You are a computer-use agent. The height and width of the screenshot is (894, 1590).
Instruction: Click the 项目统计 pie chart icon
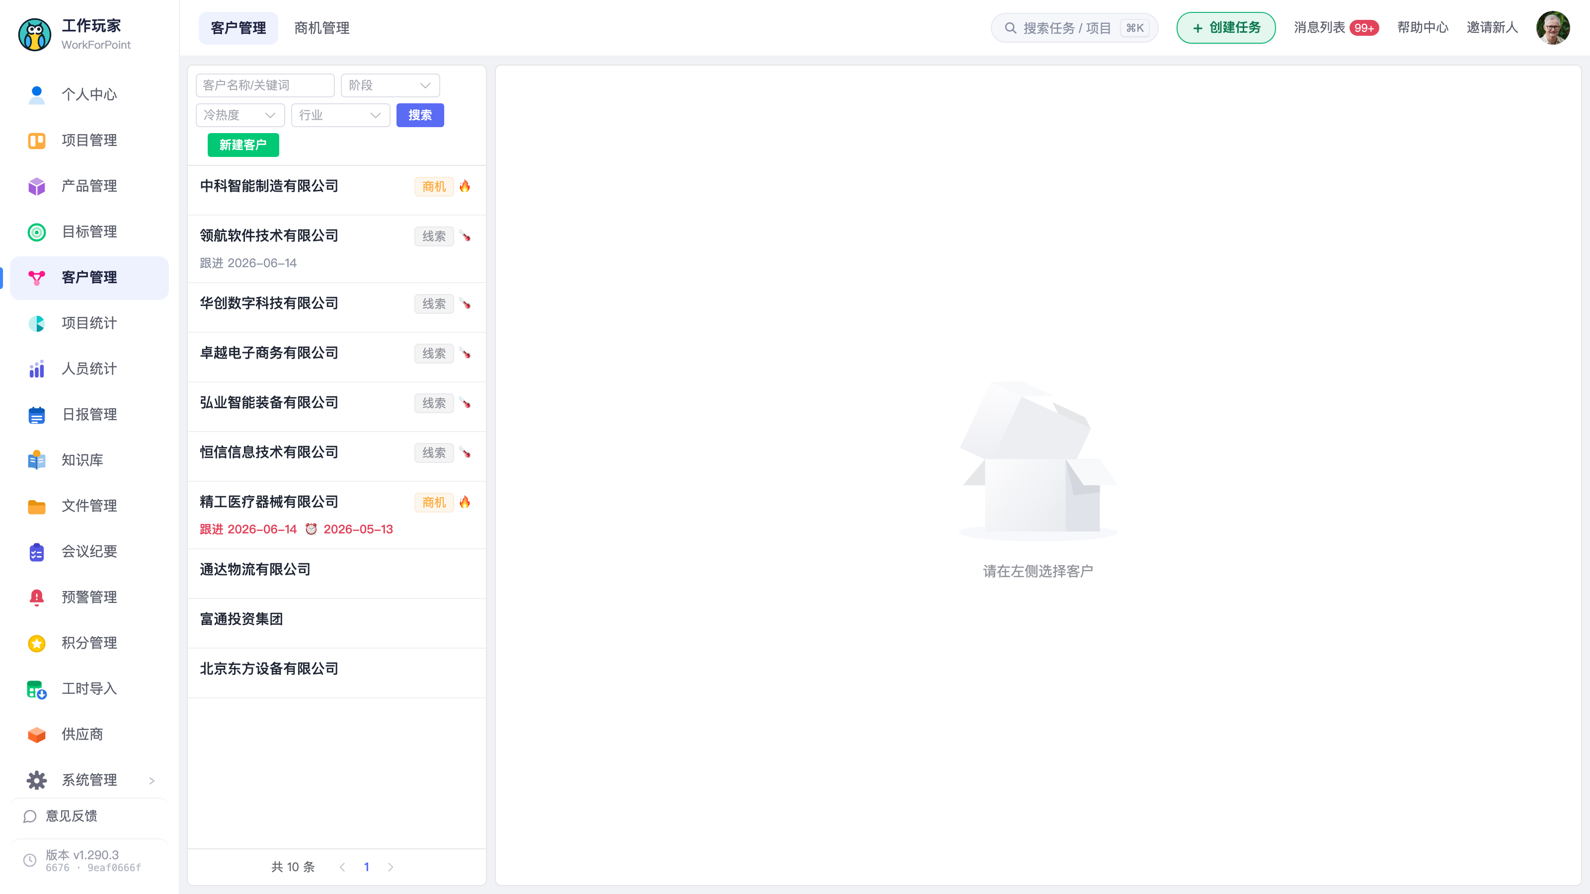(x=36, y=323)
